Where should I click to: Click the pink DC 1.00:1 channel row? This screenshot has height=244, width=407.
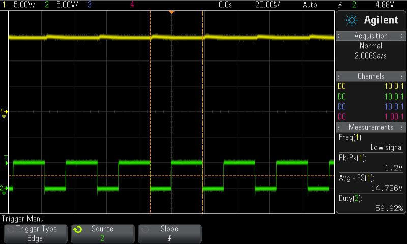[x=371, y=117]
